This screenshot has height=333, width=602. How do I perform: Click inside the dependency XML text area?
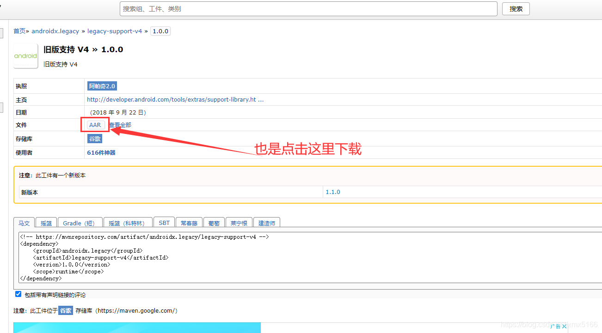click(x=310, y=258)
